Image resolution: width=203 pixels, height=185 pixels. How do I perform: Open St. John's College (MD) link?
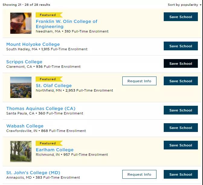point(33,173)
